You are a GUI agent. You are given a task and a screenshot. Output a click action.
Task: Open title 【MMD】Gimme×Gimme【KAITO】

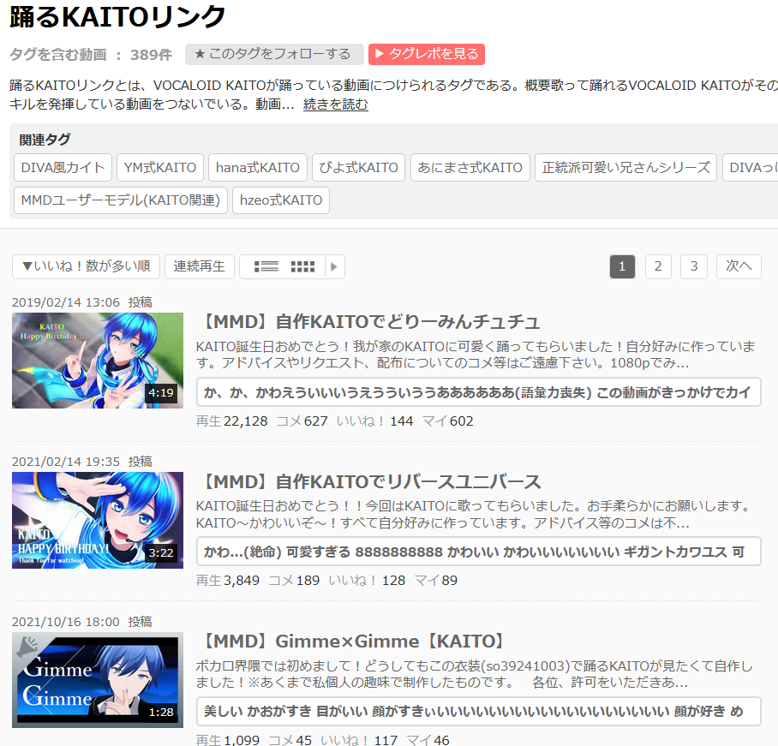353,642
